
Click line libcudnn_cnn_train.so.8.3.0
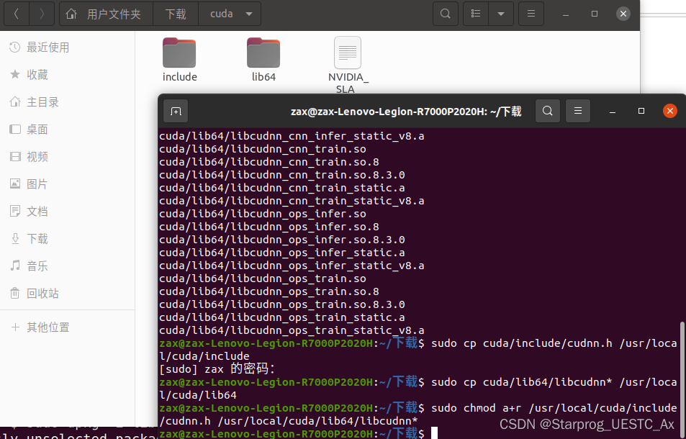pyautogui.click(x=282, y=175)
